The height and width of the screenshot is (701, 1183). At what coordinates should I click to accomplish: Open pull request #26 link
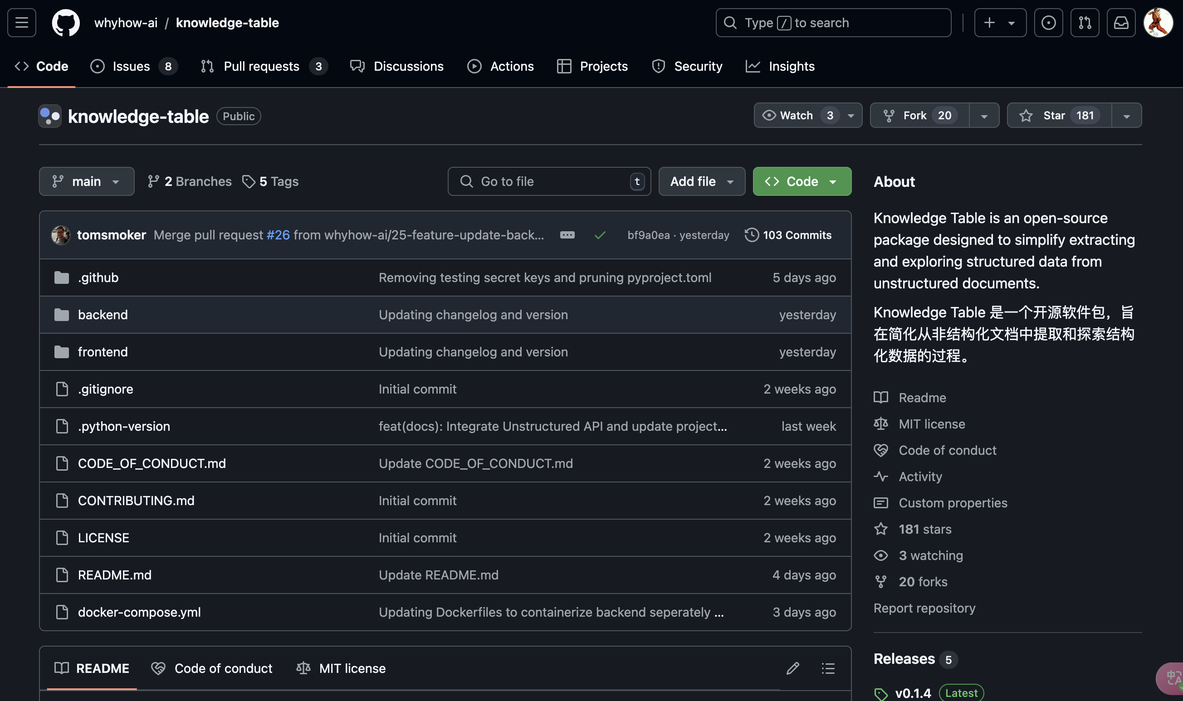pos(278,235)
